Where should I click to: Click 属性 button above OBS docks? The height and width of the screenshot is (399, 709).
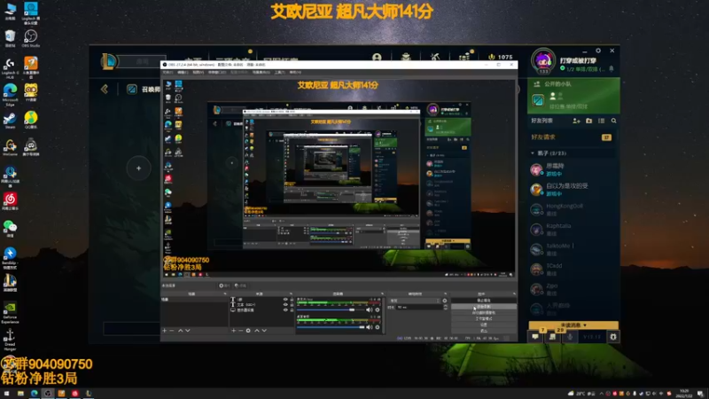coord(224,286)
